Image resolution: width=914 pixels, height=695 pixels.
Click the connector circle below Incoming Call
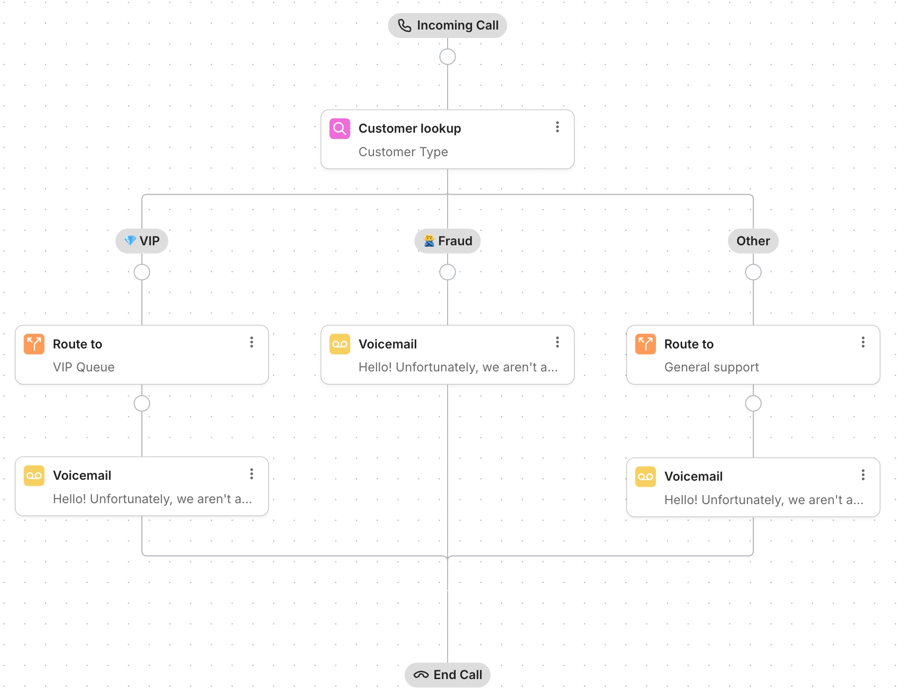click(x=447, y=56)
